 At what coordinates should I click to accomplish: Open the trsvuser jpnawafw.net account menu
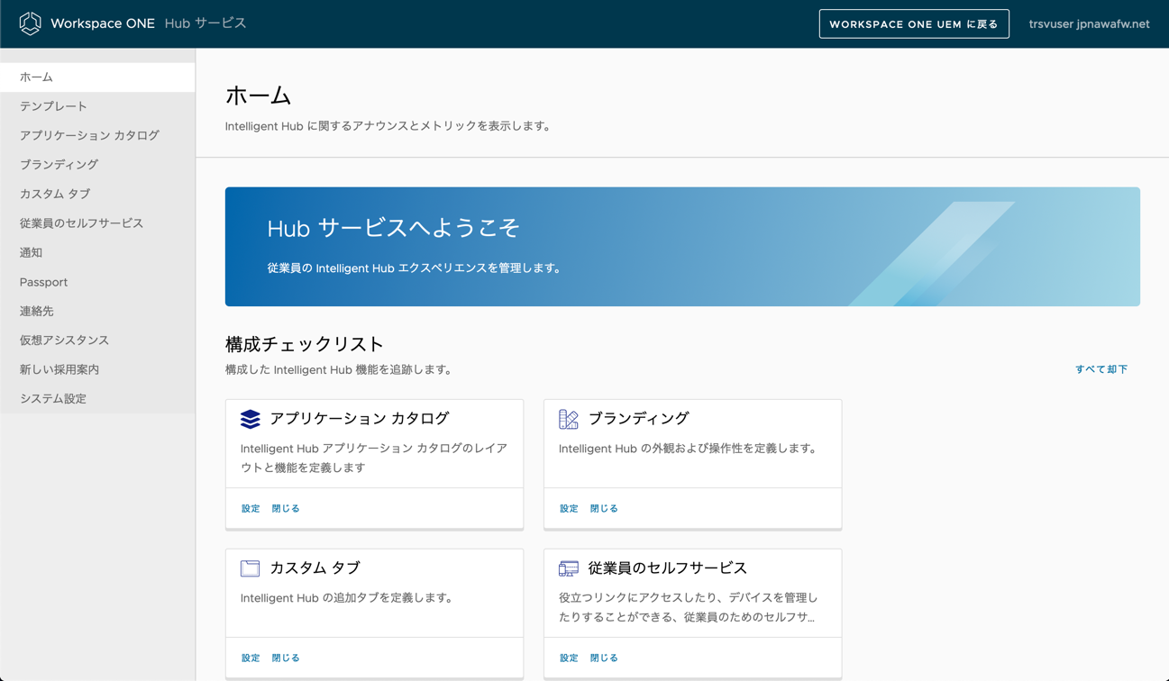1089,24
